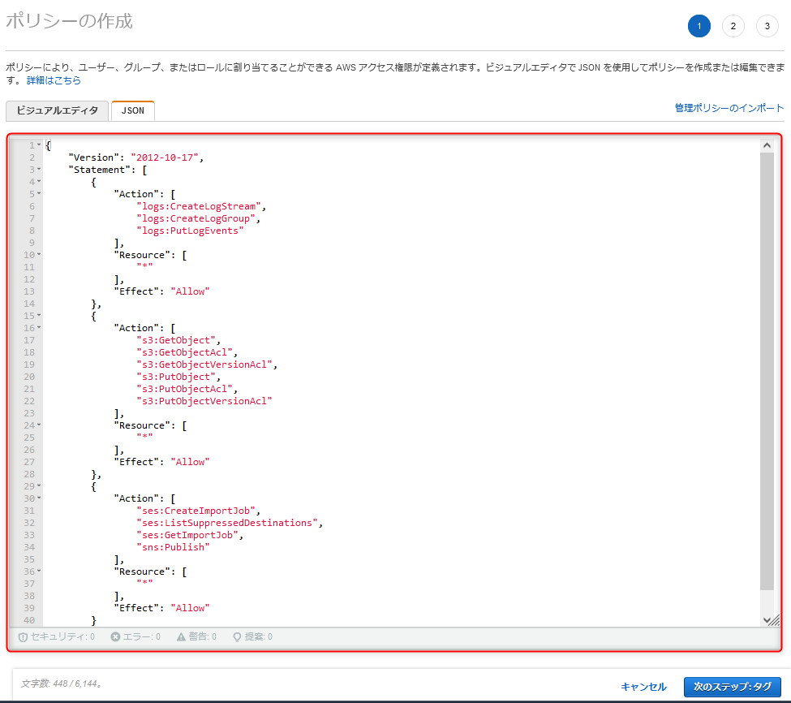
Task: Click "s3:GetObject" on line 17
Action: (176, 340)
